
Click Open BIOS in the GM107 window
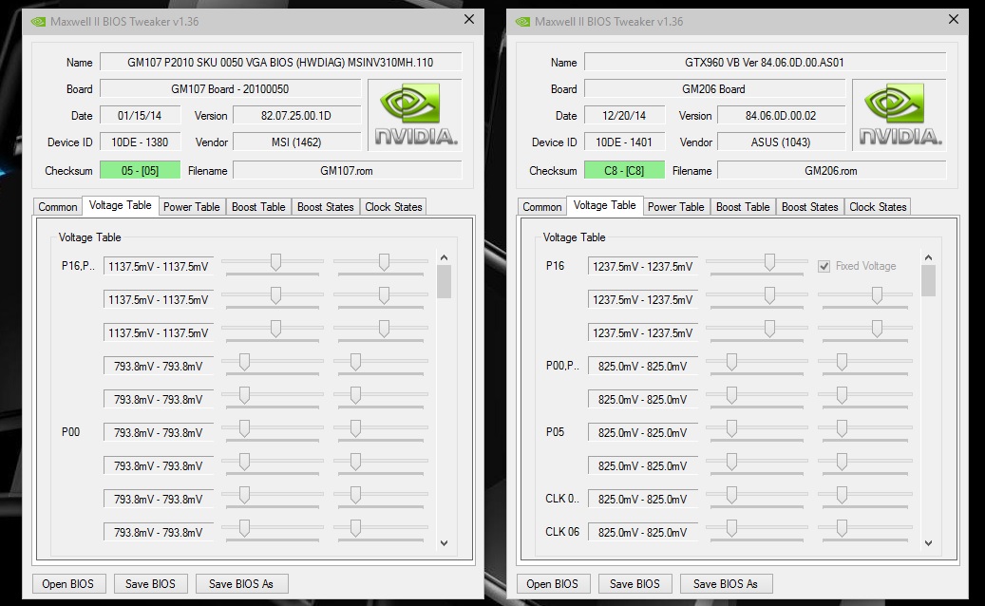67,584
